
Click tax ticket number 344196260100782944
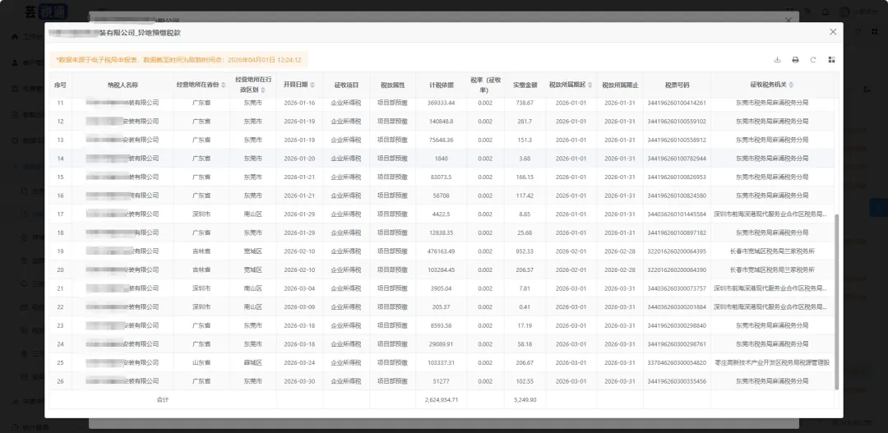[677, 159]
